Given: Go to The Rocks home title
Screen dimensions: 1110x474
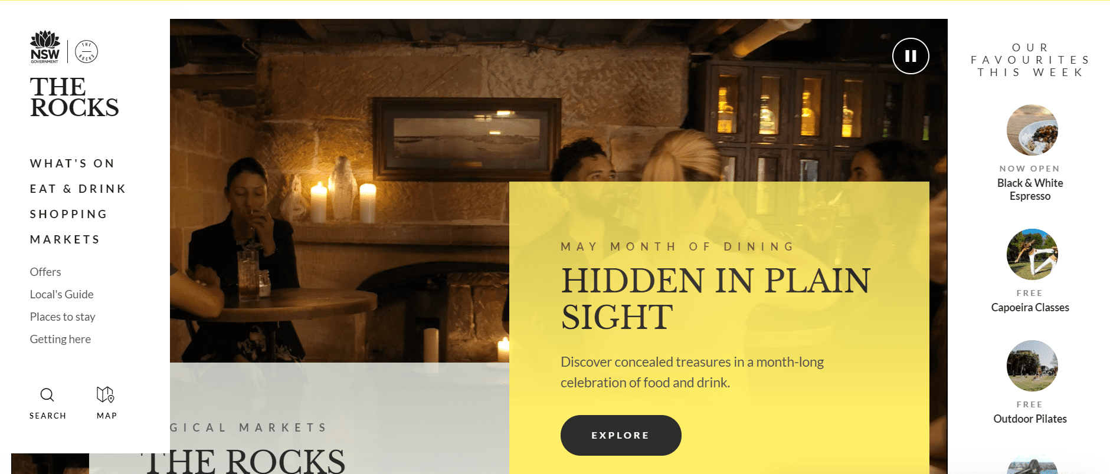Looking at the screenshot, I should [x=74, y=97].
